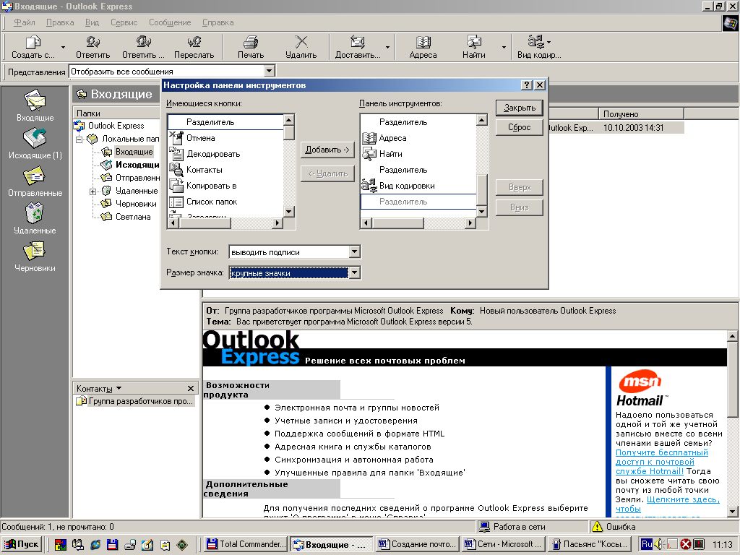Viewport: 740px width, 555px height.
Task: Switch to Создание почтового Word document in taskbar
Action: click(x=417, y=544)
